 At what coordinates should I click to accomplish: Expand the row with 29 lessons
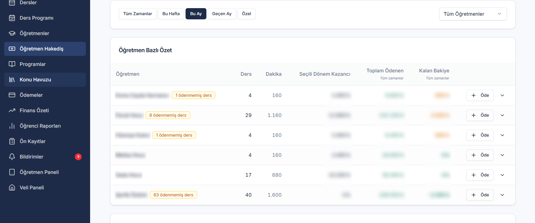click(502, 115)
